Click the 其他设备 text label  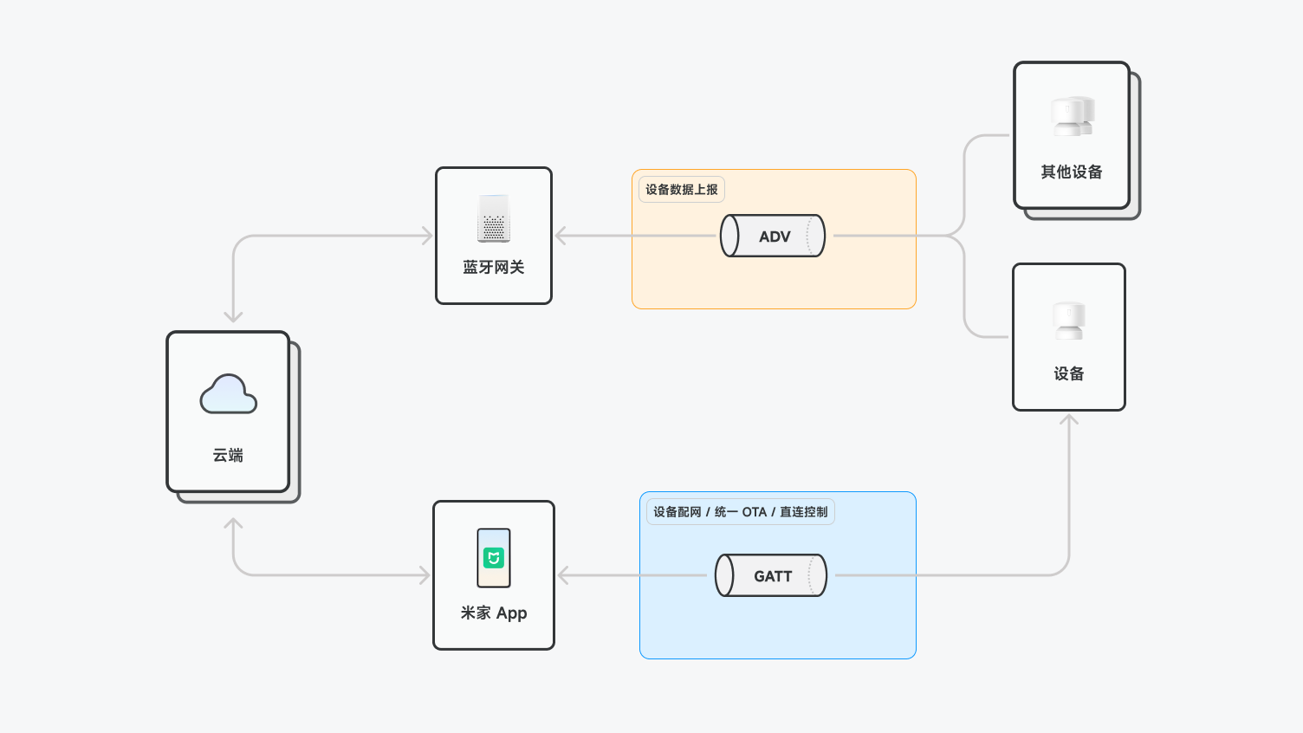pos(1072,172)
